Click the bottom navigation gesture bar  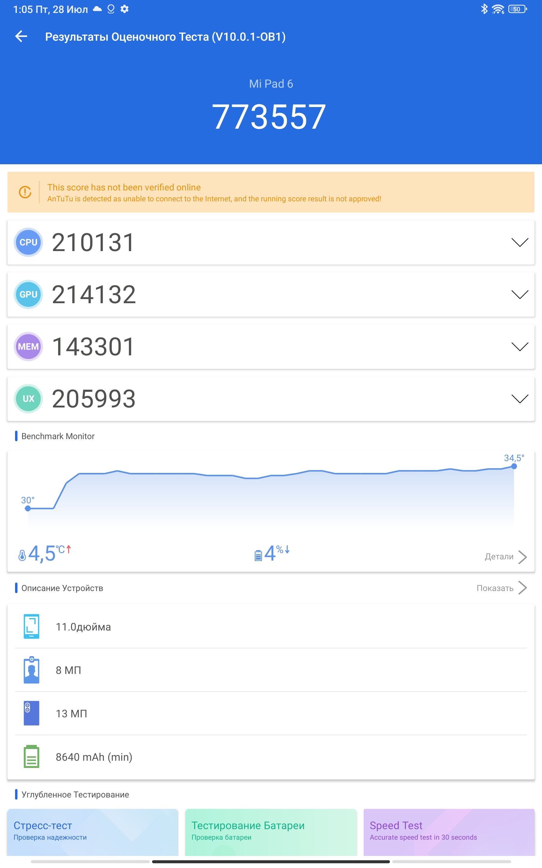pyautogui.click(x=271, y=862)
